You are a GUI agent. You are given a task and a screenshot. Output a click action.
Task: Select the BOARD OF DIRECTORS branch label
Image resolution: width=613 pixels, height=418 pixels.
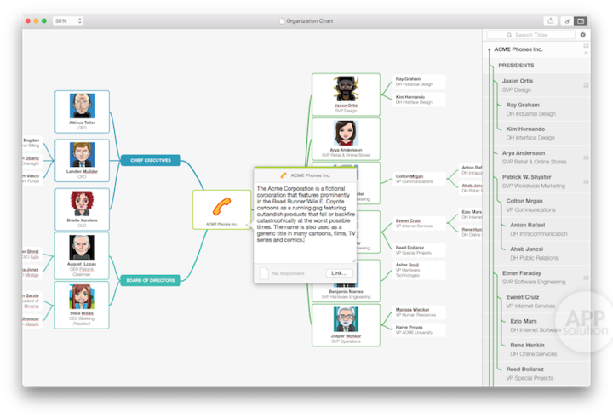(x=151, y=280)
